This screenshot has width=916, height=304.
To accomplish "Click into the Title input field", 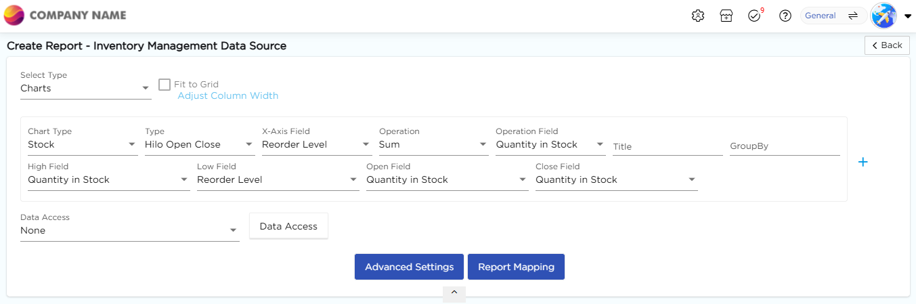I will pos(667,146).
